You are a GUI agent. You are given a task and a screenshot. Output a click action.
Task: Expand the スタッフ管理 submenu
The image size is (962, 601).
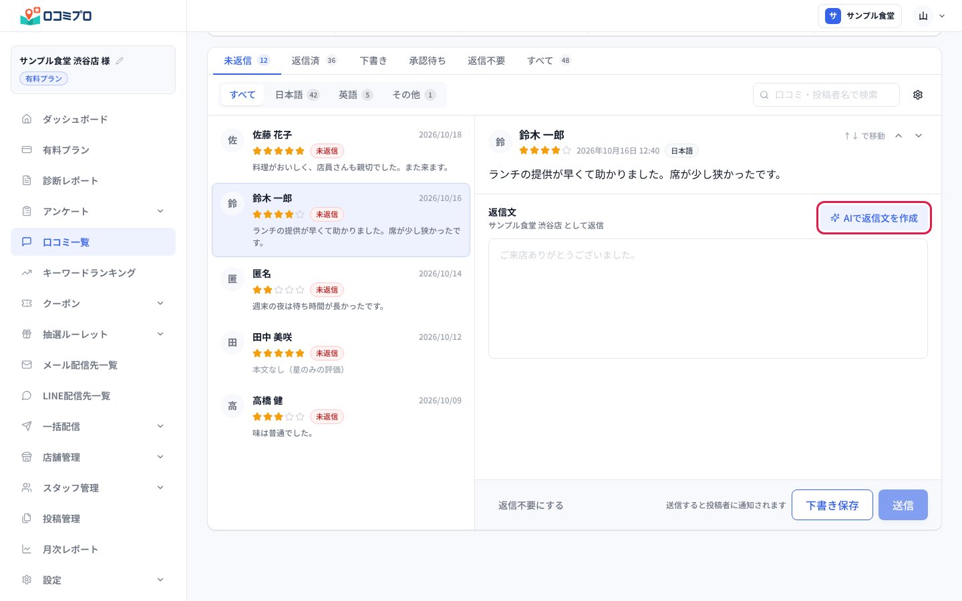160,487
